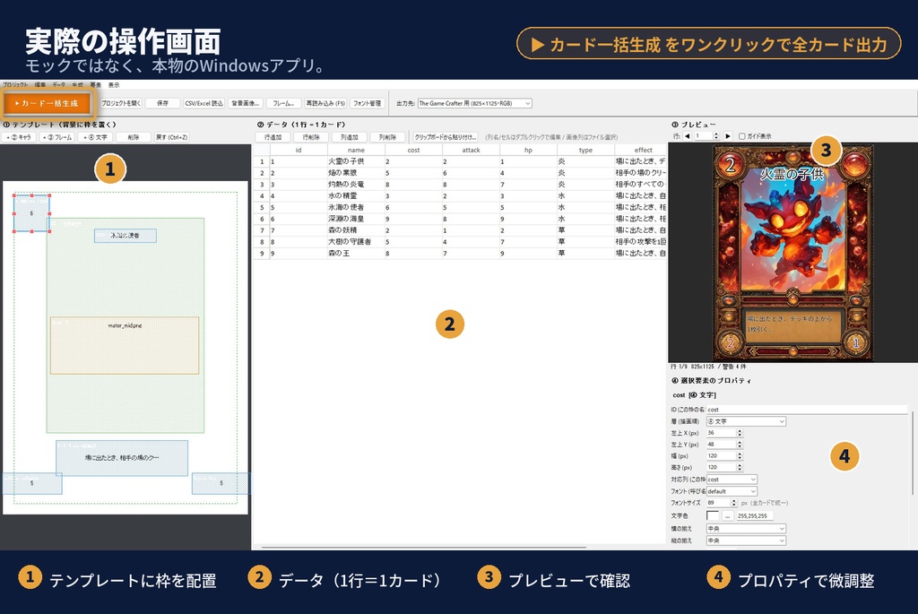Open the フォント default dropdown
Screen dimensions: 918x614
[732, 491]
